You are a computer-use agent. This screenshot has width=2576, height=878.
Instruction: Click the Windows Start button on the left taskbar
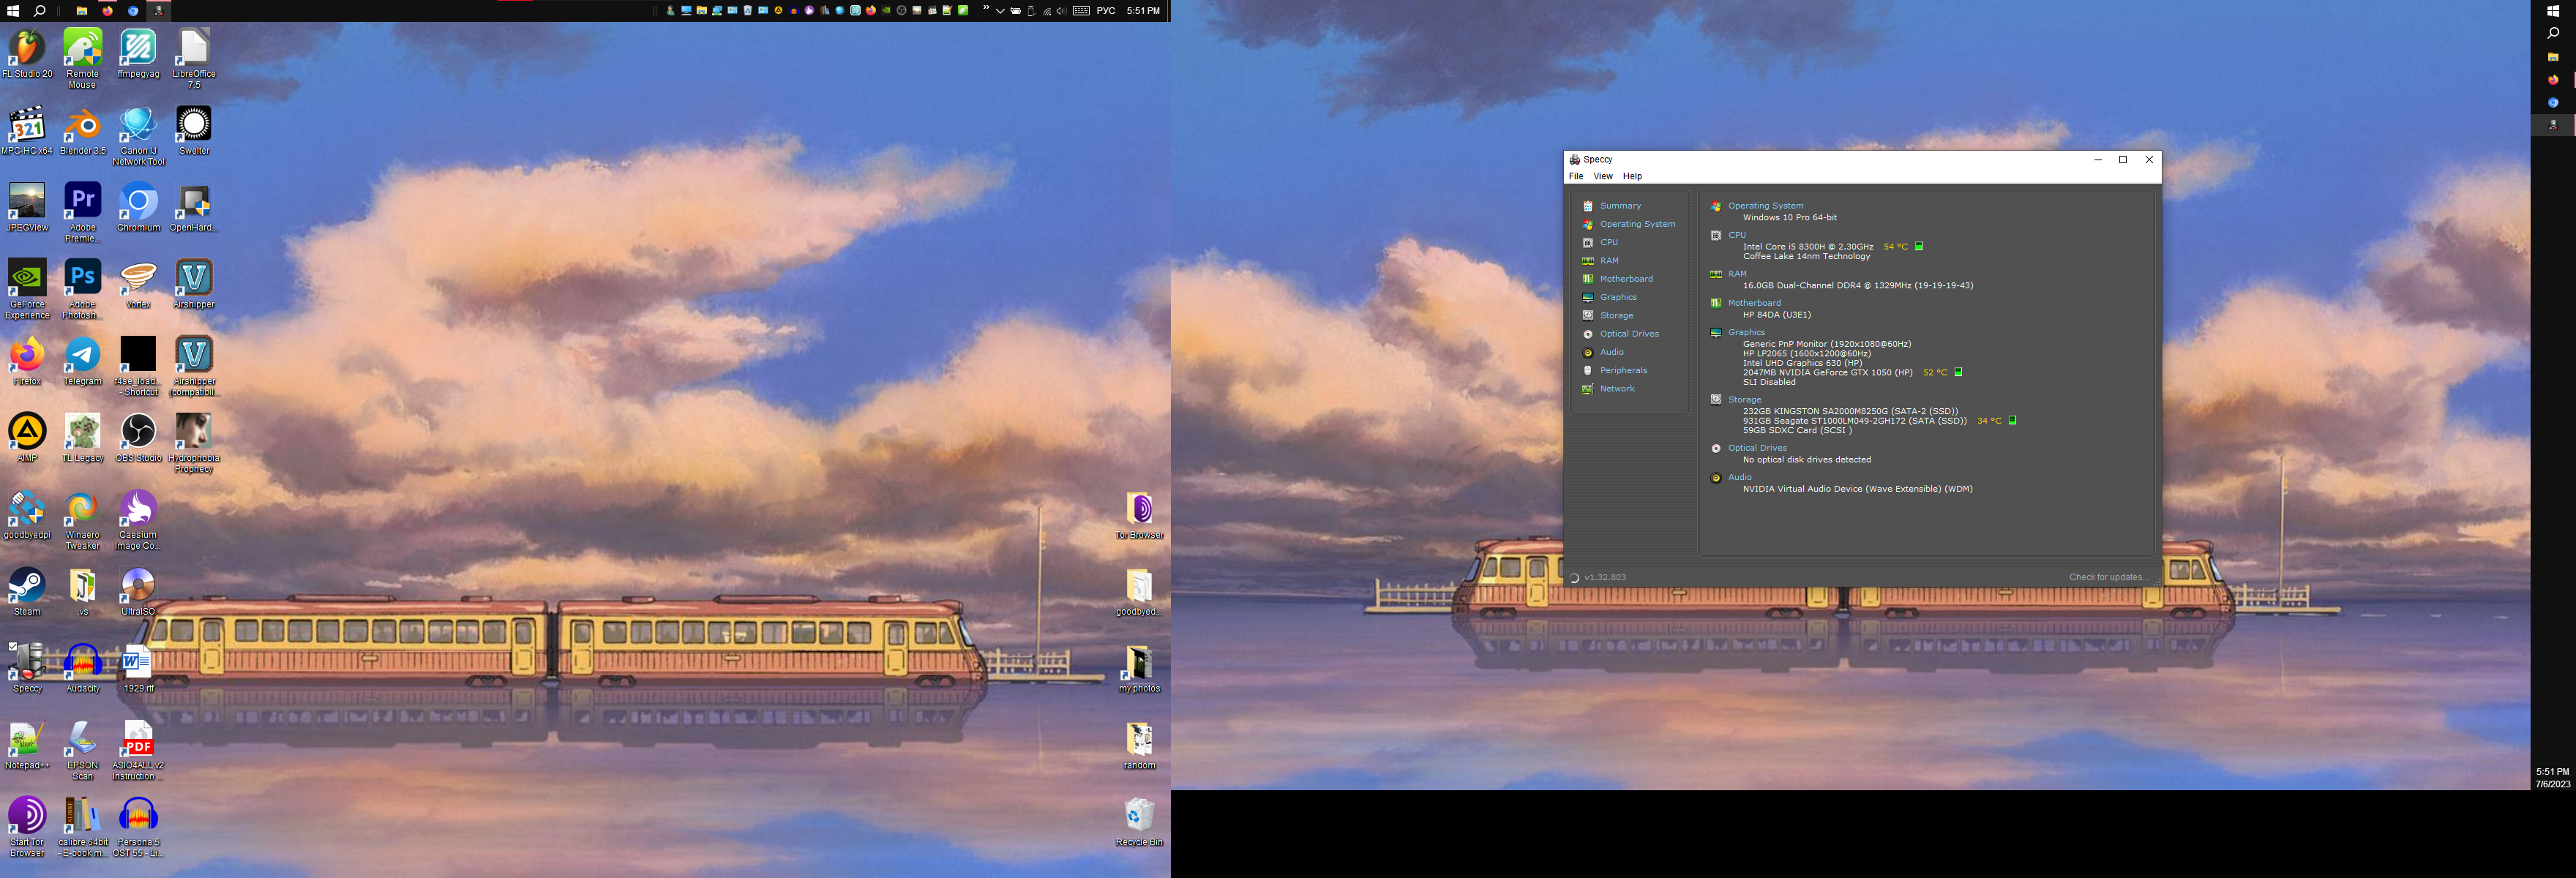click(13, 11)
